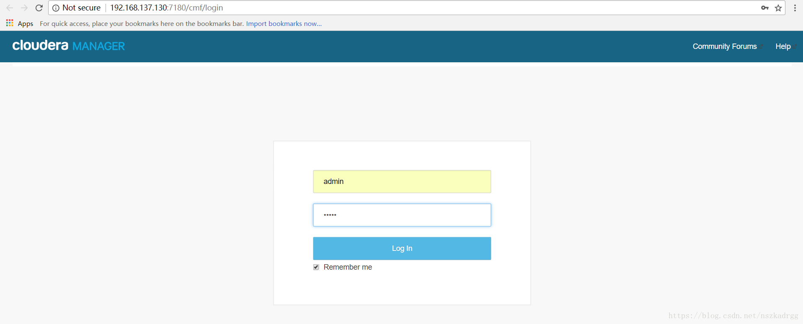The width and height of the screenshot is (803, 324).
Task: Click the MANAGER text in the header
Action: point(98,46)
